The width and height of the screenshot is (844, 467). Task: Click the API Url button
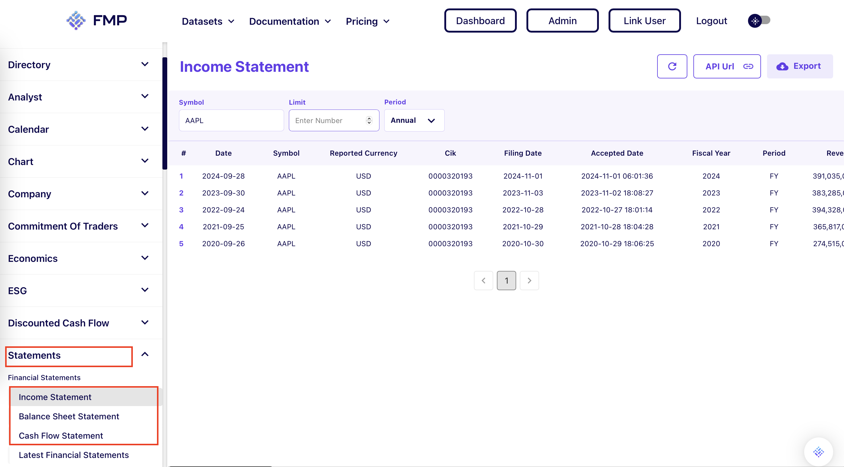click(727, 66)
